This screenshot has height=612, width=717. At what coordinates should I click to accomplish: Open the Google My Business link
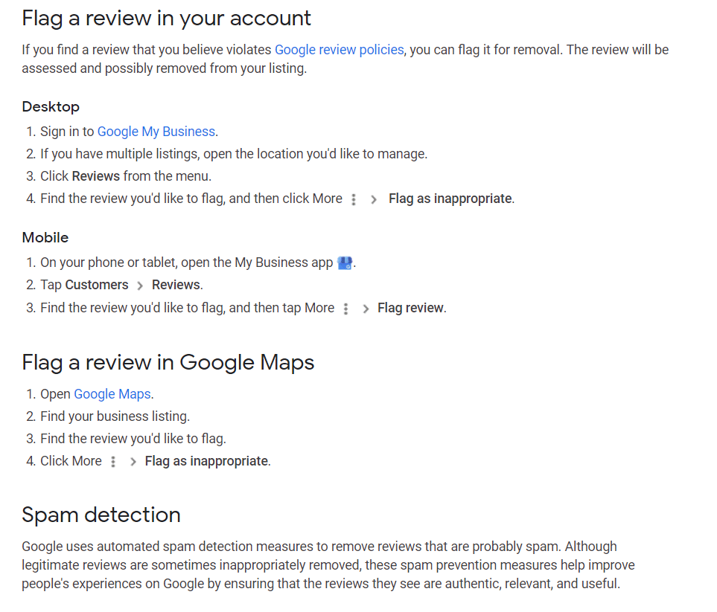point(156,131)
